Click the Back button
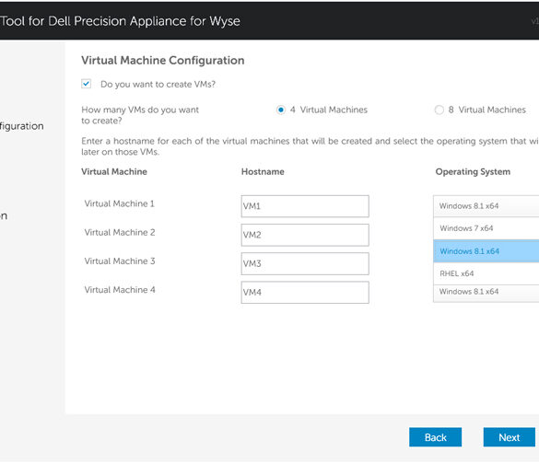The image size is (539, 463). [435, 437]
